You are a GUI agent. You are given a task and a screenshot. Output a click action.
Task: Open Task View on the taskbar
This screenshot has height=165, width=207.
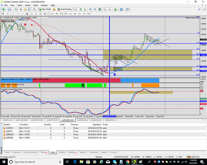[x=67, y=162]
